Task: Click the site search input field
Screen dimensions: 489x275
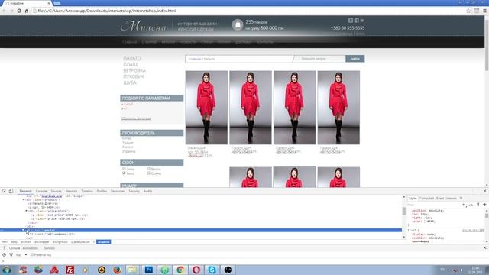Action: pos(319,59)
